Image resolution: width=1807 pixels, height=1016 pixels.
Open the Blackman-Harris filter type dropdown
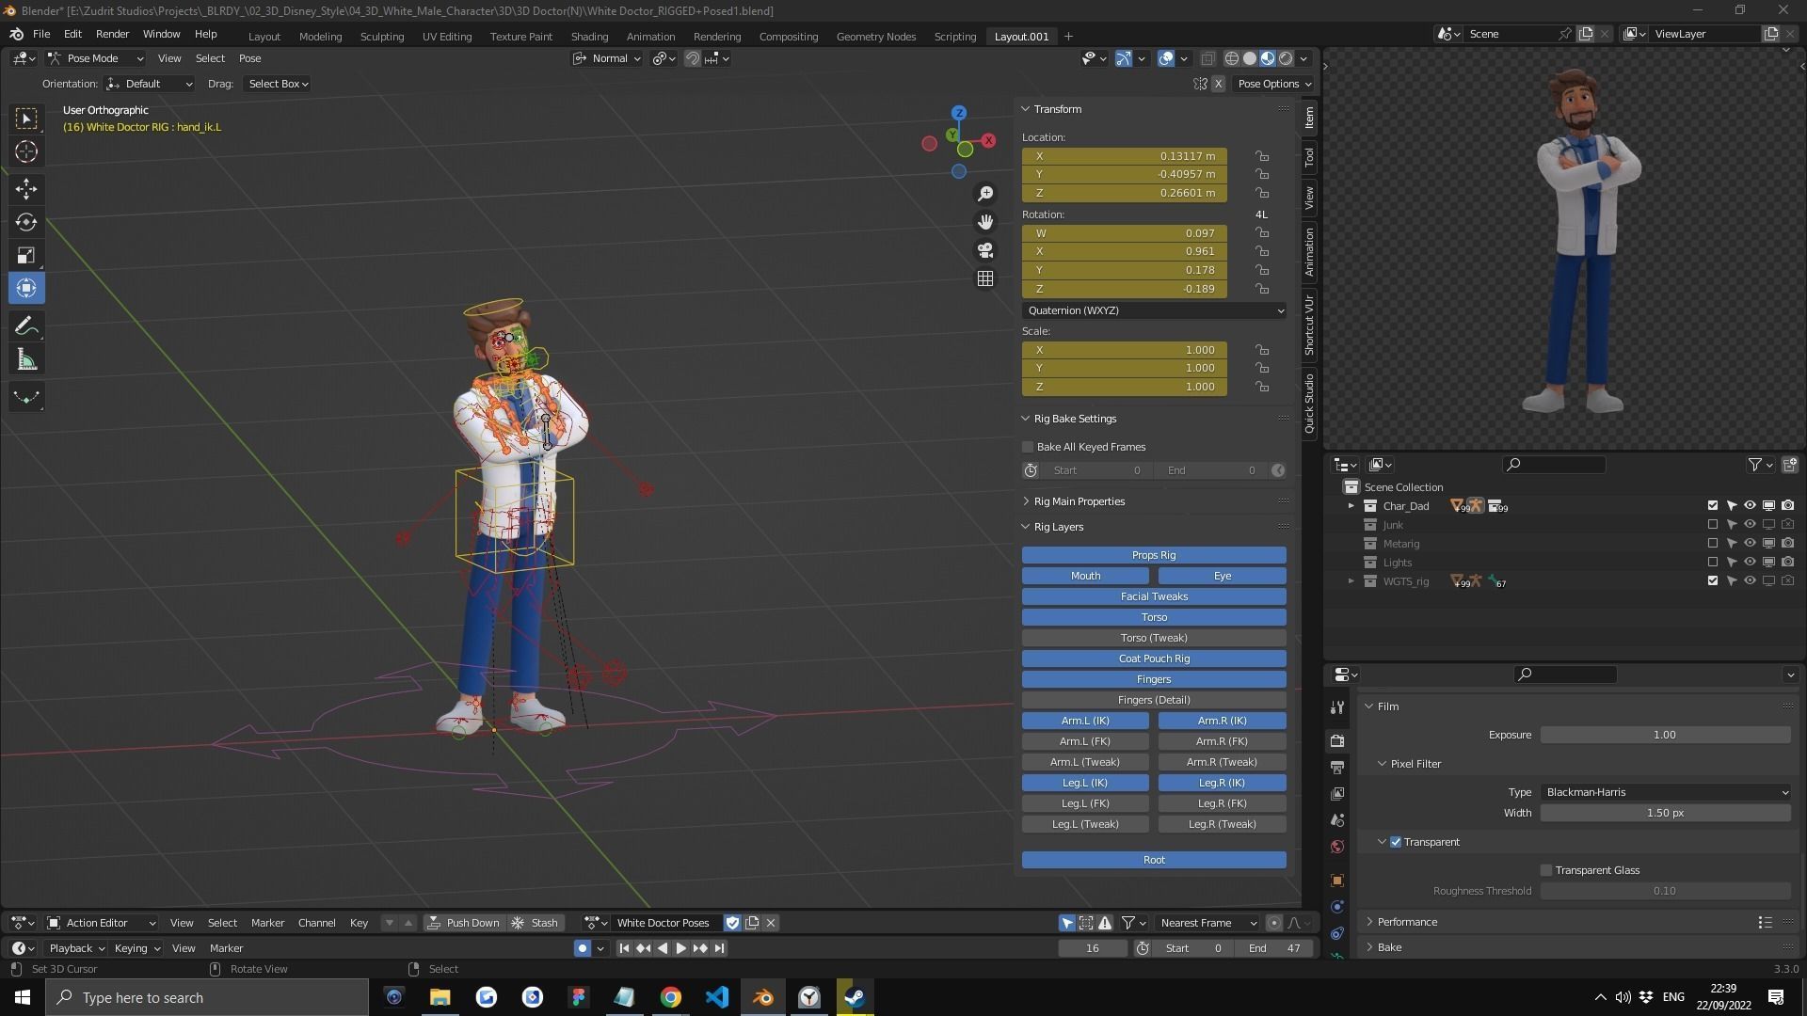(1665, 792)
